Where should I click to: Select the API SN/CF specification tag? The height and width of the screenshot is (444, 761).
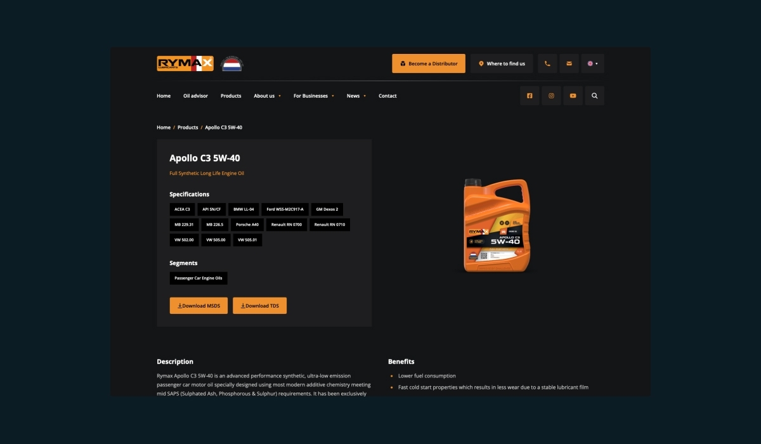point(211,209)
